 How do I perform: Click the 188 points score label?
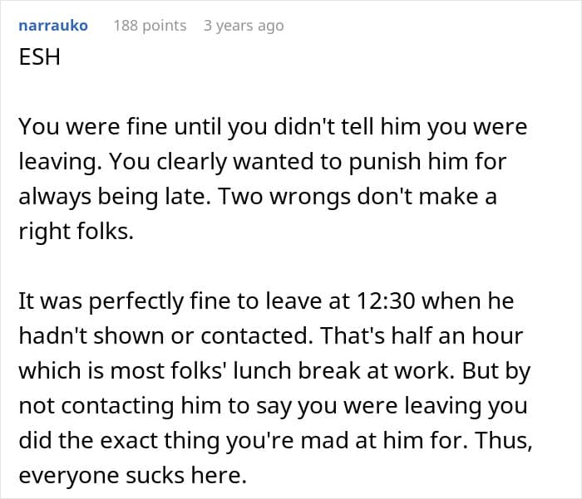pyautogui.click(x=150, y=26)
